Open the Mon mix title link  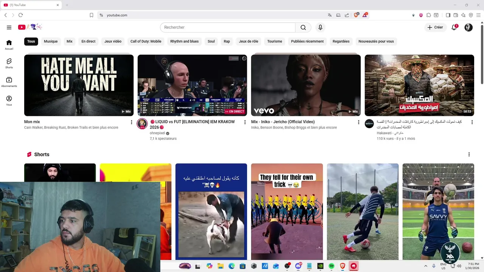(x=32, y=122)
